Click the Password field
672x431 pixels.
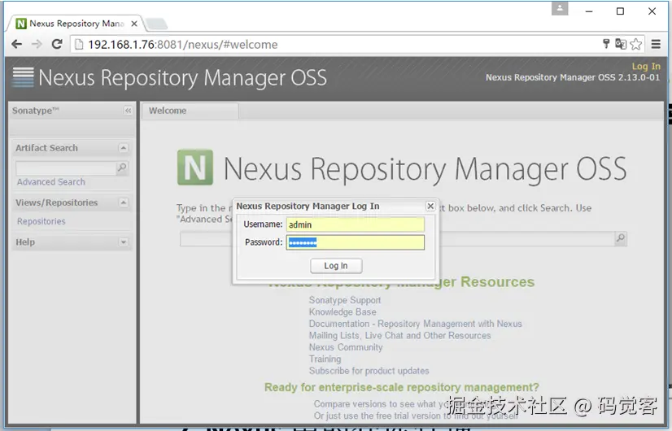coord(356,242)
